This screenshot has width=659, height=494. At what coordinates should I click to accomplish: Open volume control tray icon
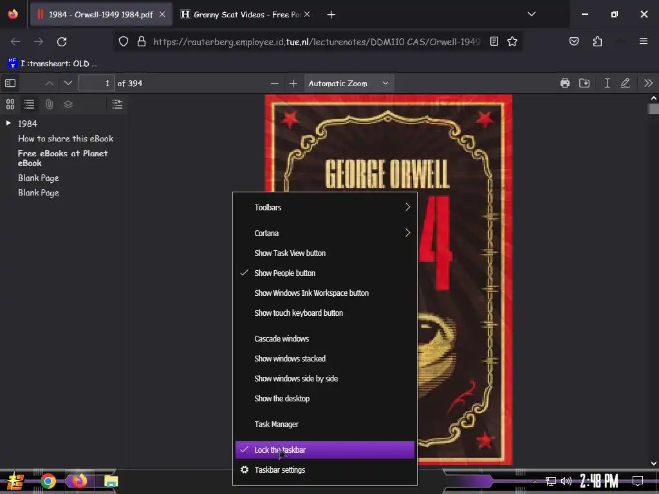click(566, 481)
